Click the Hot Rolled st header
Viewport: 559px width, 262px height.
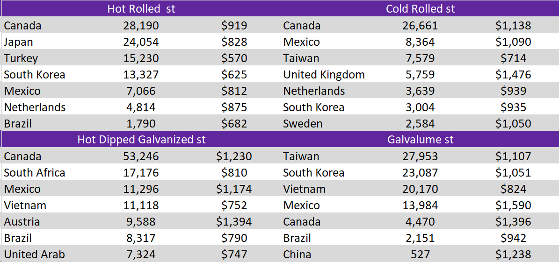tap(141, 9)
